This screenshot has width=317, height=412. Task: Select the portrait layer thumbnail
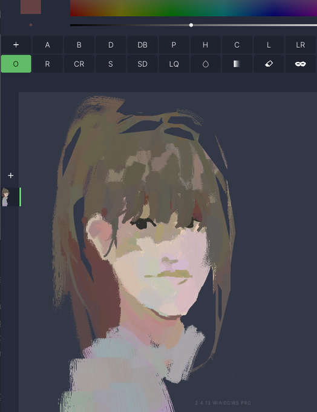pos(10,197)
